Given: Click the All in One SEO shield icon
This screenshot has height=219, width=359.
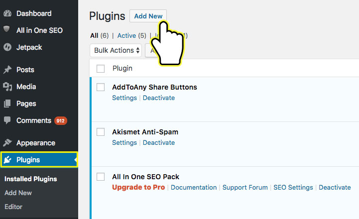Looking at the screenshot, I should [x=6, y=29].
